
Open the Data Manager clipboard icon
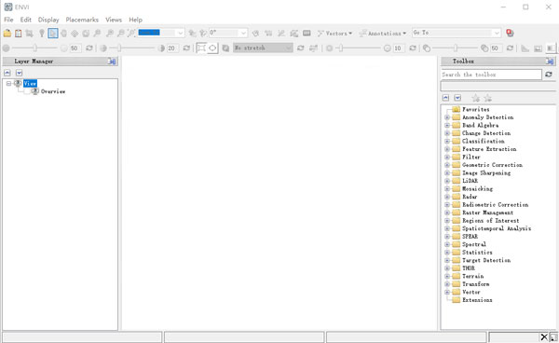coord(19,34)
